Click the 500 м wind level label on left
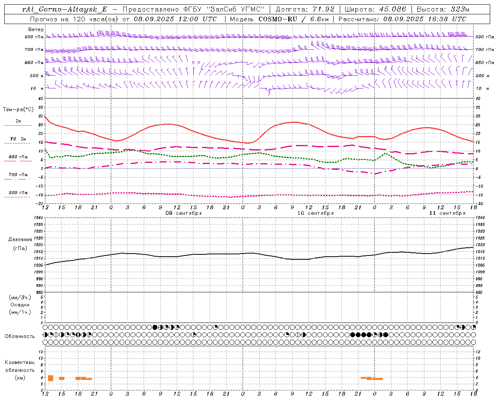Screen dimensions: 496x397 (37, 76)
